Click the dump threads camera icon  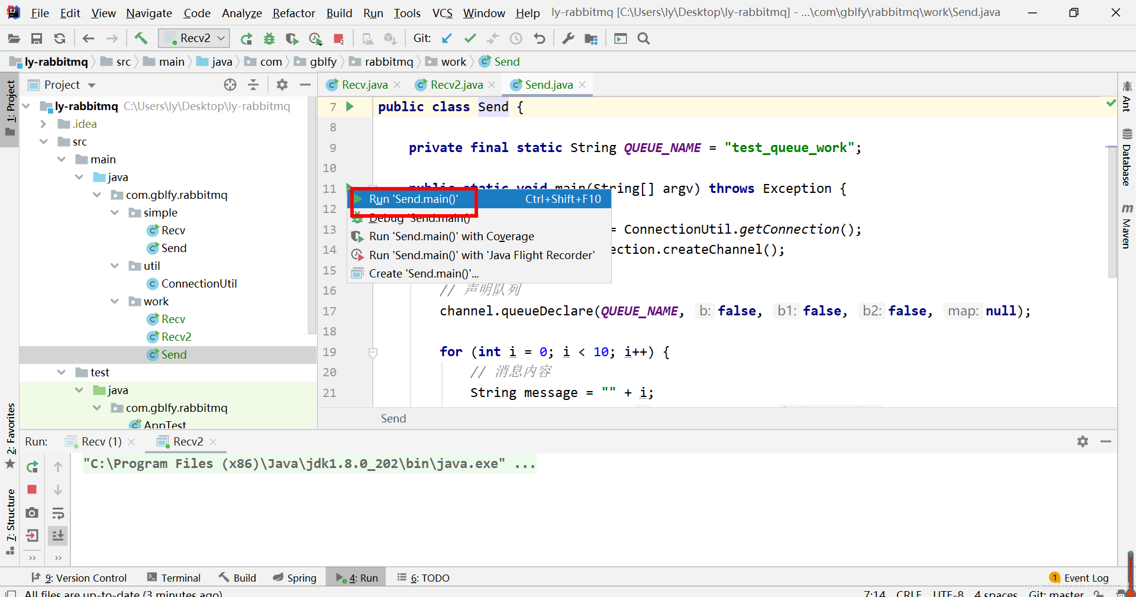pyautogui.click(x=33, y=513)
